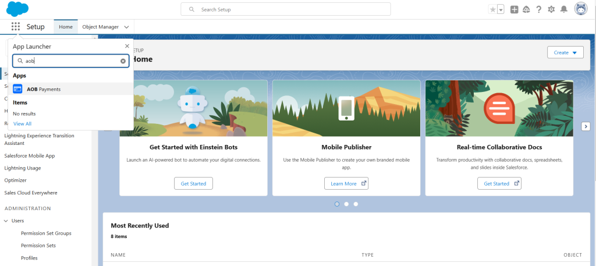The width and height of the screenshot is (596, 266).
Task: Select the third carousel dot
Action: [356, 204]
